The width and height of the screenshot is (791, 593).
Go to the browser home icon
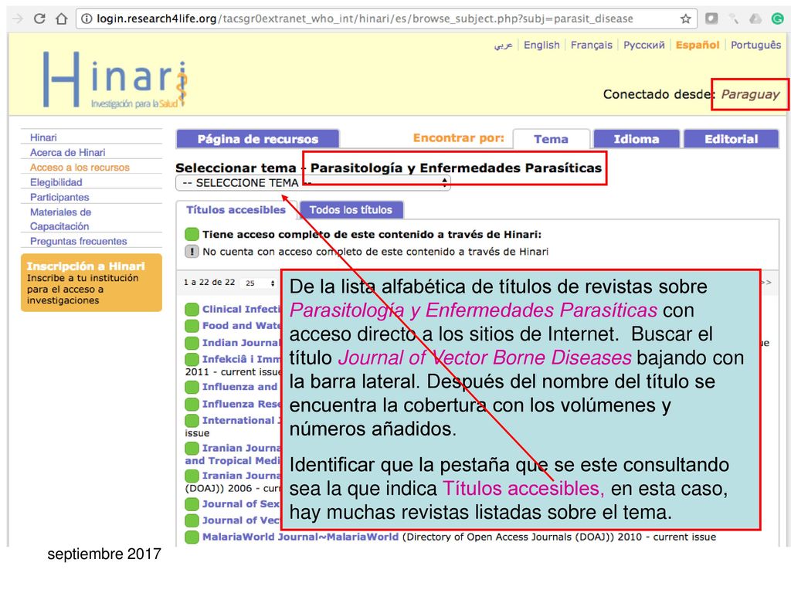coord(62,19)
